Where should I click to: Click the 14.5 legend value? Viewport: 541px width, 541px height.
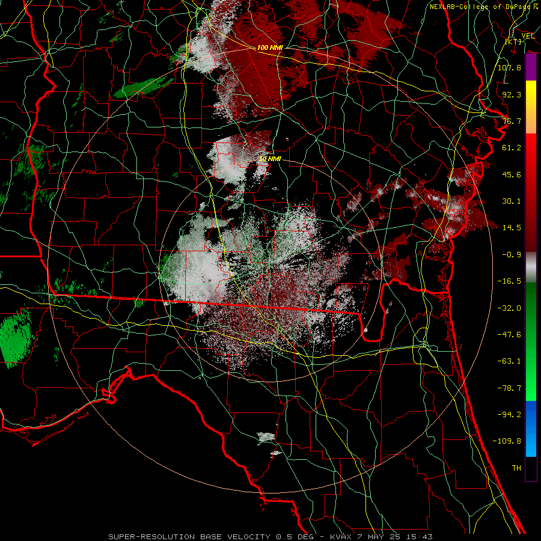[512, 228]
